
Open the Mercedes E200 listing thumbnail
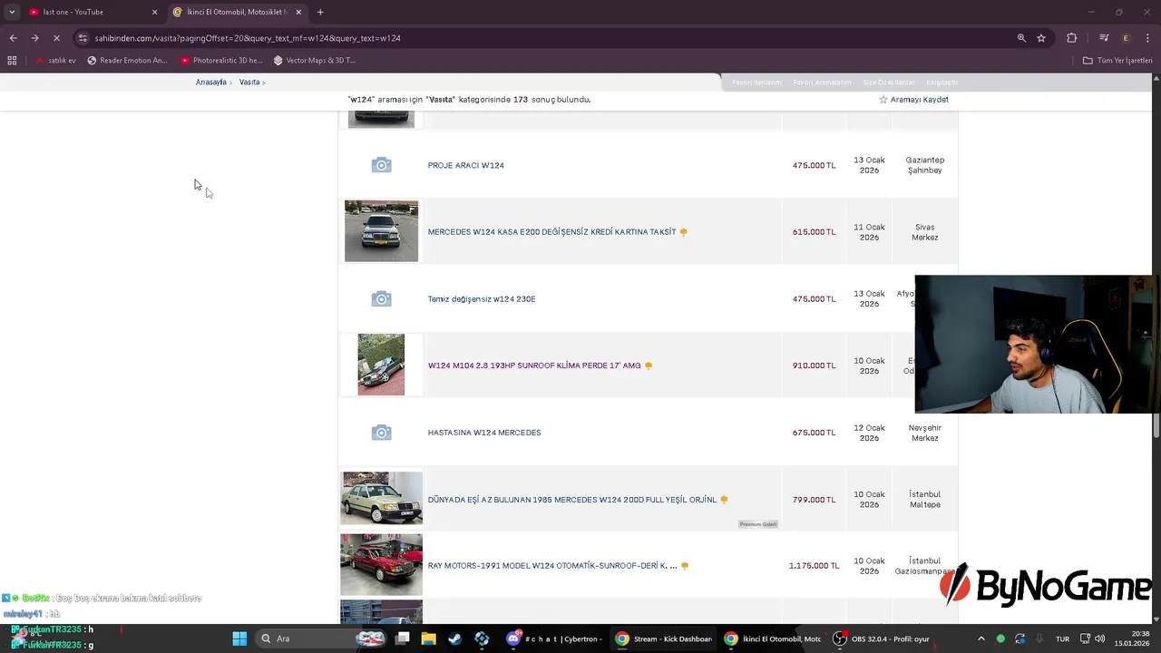point(381,231)
